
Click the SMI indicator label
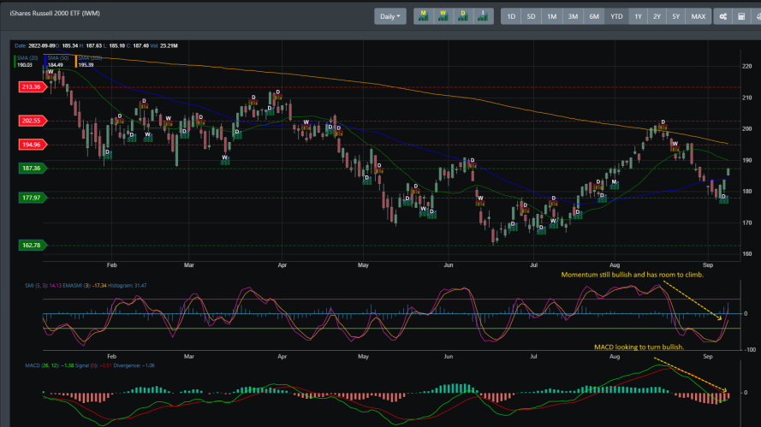pos(36,286)
